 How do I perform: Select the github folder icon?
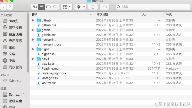[39, 20]
